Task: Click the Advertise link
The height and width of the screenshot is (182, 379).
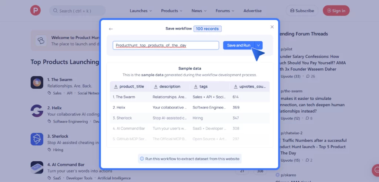Action: (x=252, y=11)
